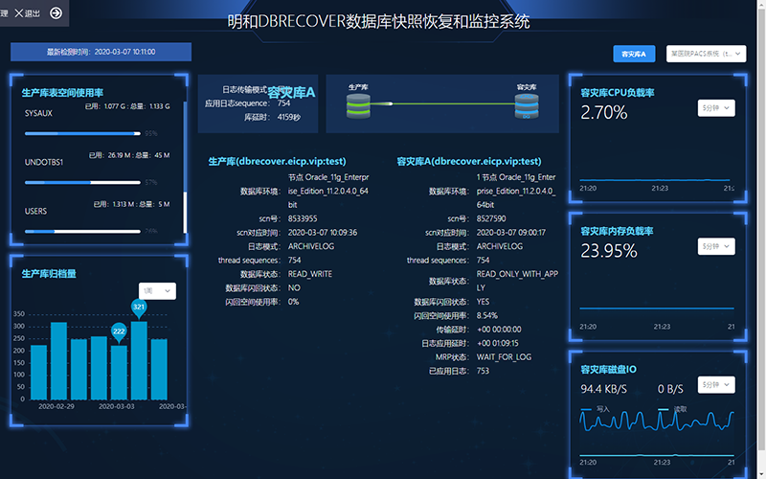Viewport: 766px width, 479px height.
Task: Click the 2020-02-29 axis label in archive chart
Action: (56, 406)
